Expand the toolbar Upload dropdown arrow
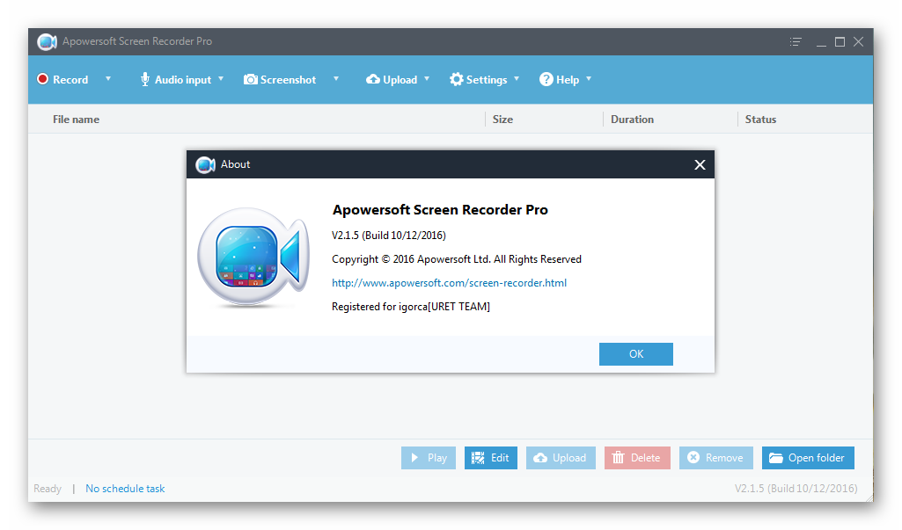Viewport: 902px width, 530px height. [x=427, y=79]
